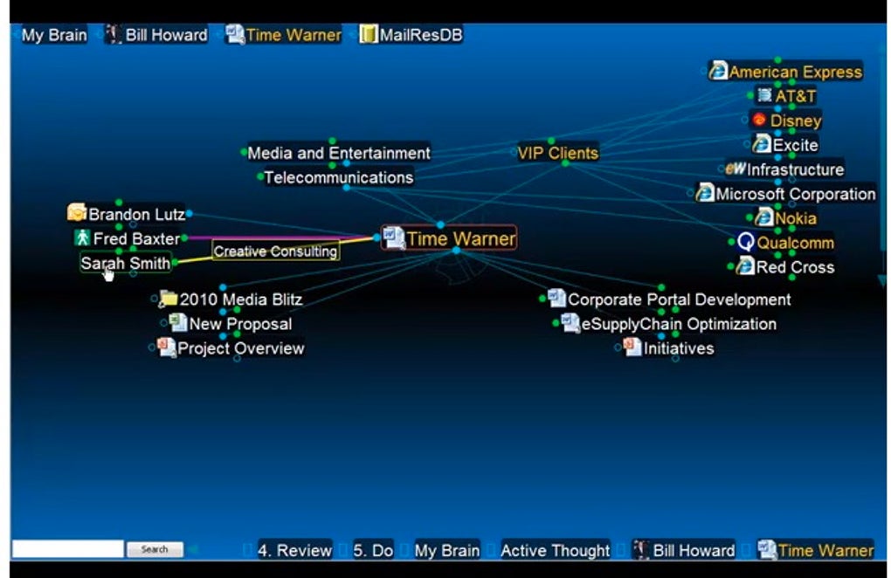Click the photo icon beside top Bill Howard pin
891x578 pixels.
(114, 34)
